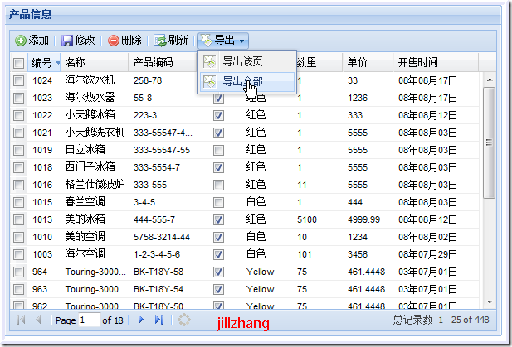Image resolution: width=512 pixels, height=347 pixels.
Task: Expand the 导出 export dropdown arrow
Action: coord(241,41)
